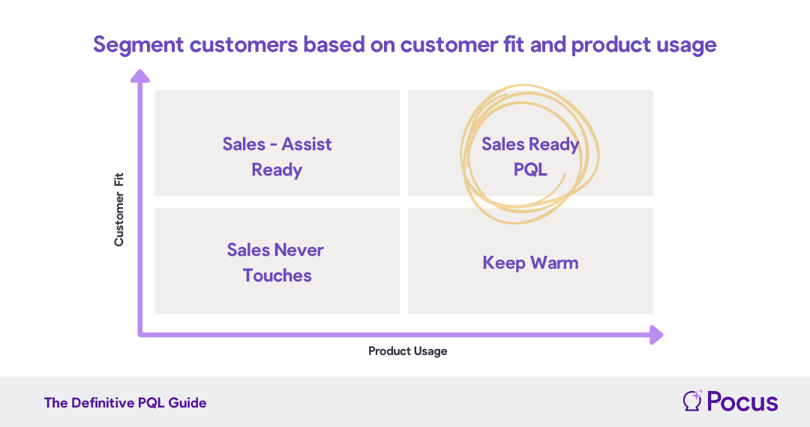810x427 pixels.
Task: Click the Pocus head logo icon
Action: click(x=692, y=401)
